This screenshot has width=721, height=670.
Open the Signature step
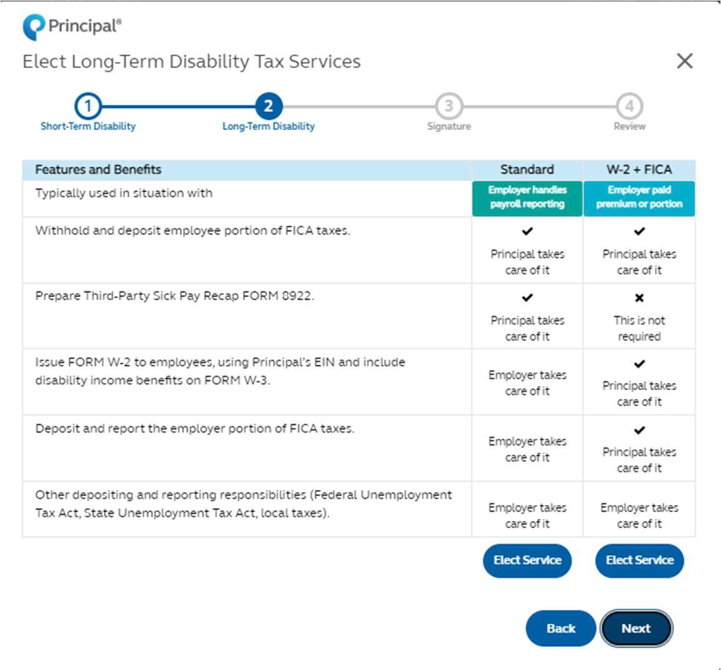pos(448,126)
